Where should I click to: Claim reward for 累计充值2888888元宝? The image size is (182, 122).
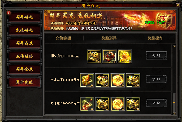pos(156,103)
